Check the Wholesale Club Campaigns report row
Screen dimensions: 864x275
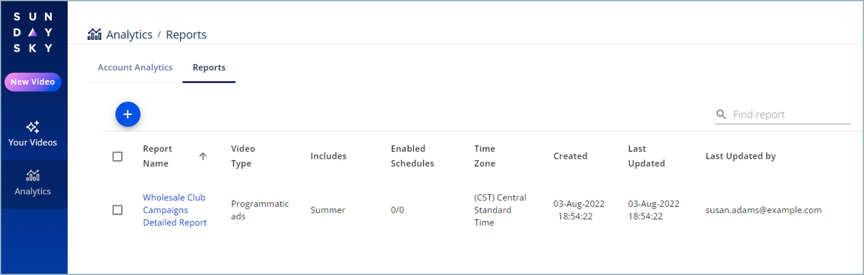pos(118,210)
